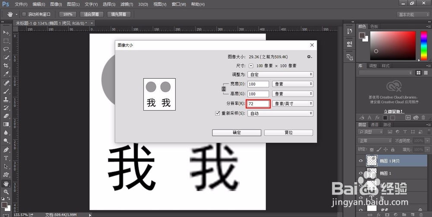This screenshot has width=432, height=217.
Task: Check the Scroll All Windows (滚动所有窗口) checkbox
Action: [x=24, y=14]
